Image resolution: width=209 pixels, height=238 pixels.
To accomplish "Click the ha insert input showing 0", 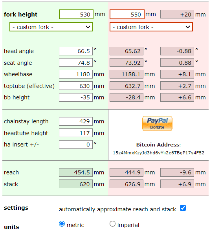I will click(x=76, y=145).
